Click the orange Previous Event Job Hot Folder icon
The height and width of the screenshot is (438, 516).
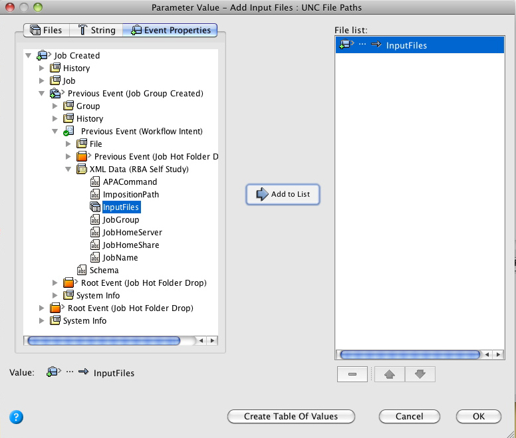click(83, 156)
